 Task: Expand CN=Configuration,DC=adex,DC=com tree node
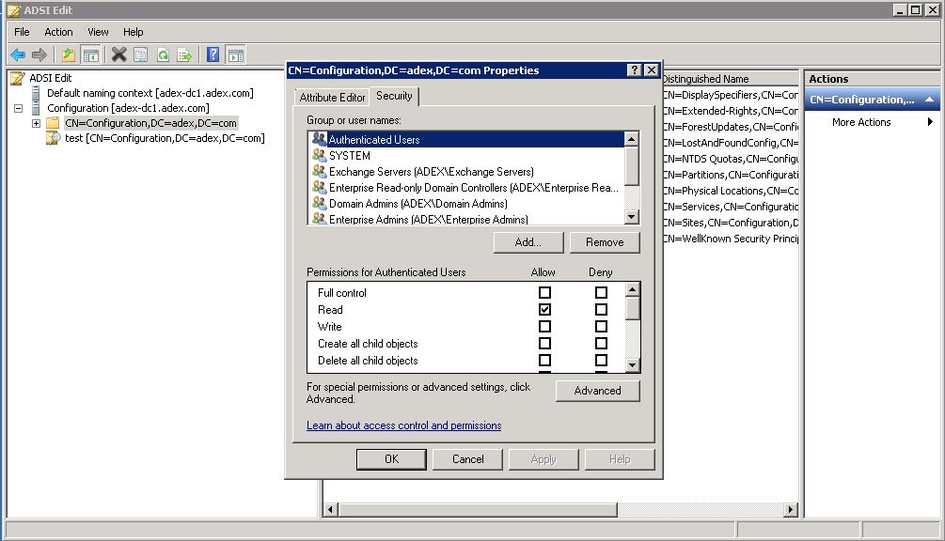(x=34, y=123)
